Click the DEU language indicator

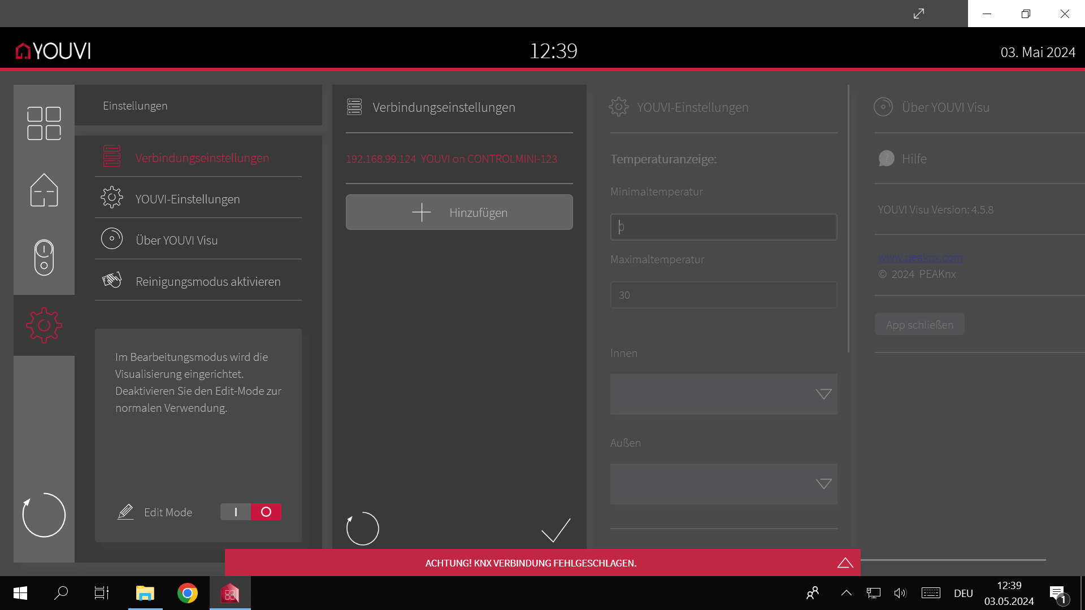tap(964, 593)
